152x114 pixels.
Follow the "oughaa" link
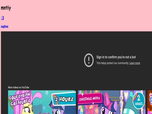(x=5, y=26)
